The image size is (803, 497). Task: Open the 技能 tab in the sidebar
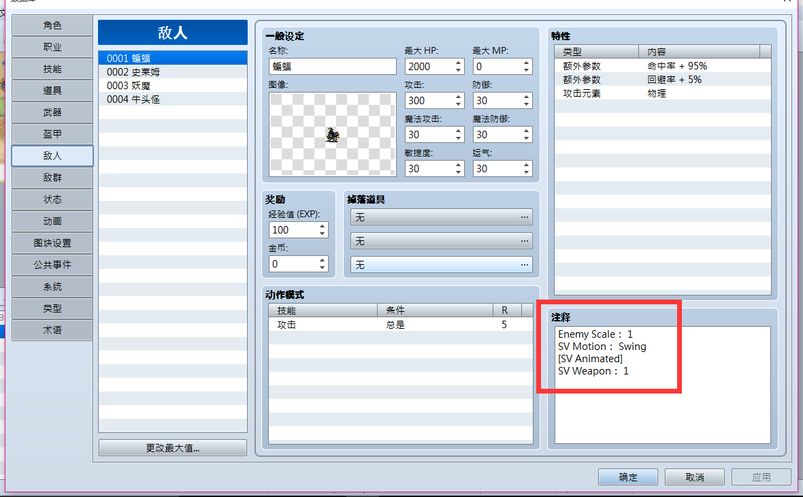tap(52, 69)
